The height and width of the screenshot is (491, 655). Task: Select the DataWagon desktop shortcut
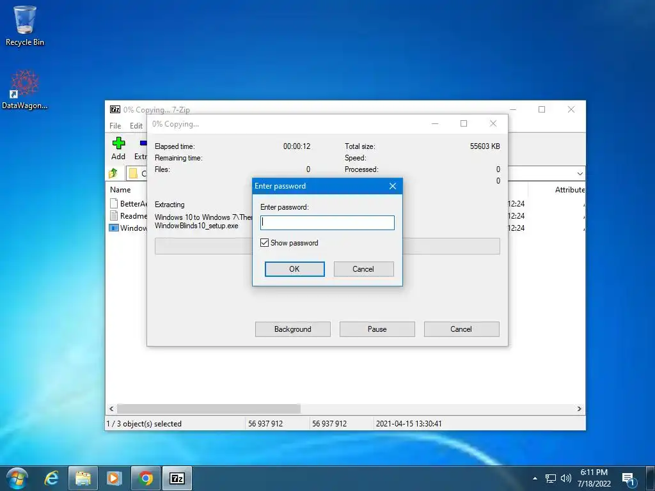pyautogui.click(x=25, y=90)
